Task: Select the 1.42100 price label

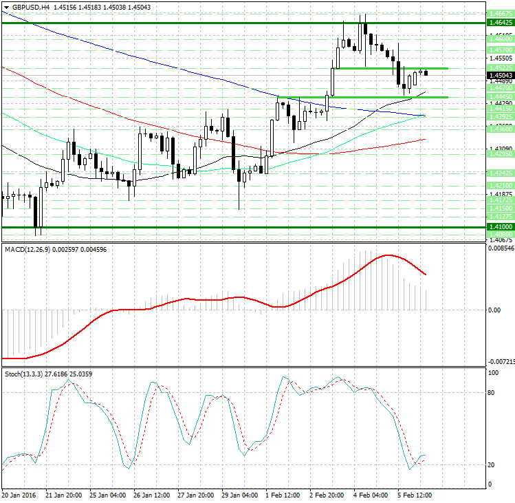Action: click(x=501, y=185)
